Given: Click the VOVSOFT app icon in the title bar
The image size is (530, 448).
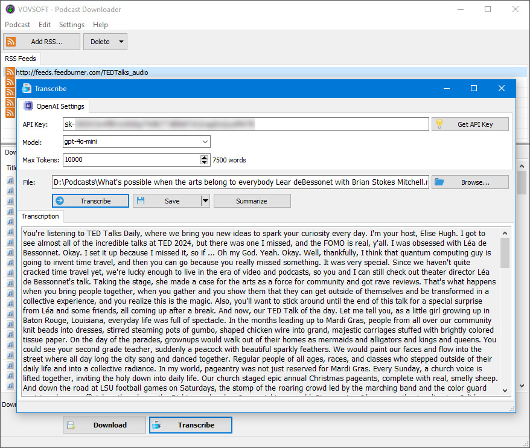Looking at the screenshot, I should pos(10,9).
